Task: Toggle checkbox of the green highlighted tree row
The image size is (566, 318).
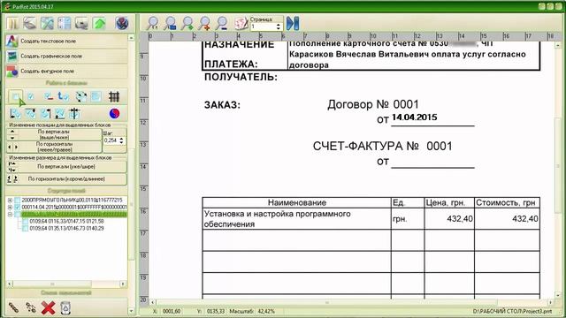Action: [x=17, y=215]
